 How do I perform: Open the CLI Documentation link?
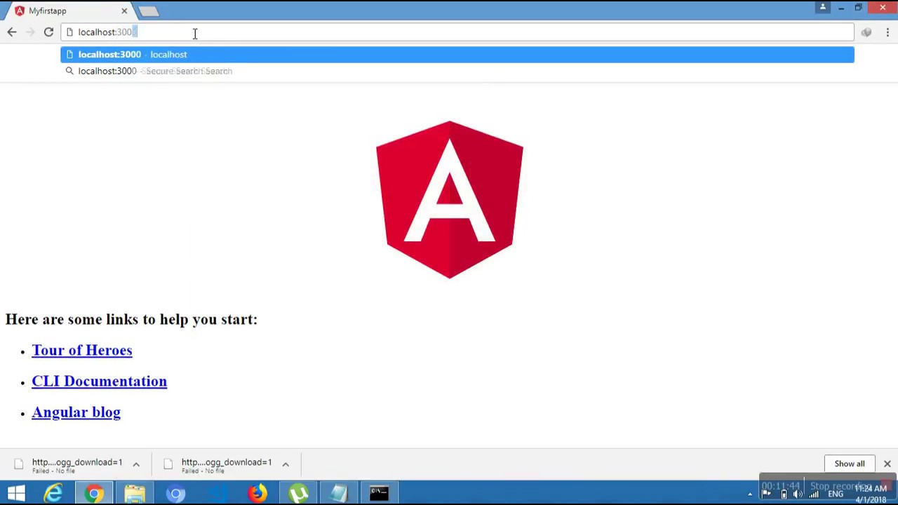click(99, 381)
